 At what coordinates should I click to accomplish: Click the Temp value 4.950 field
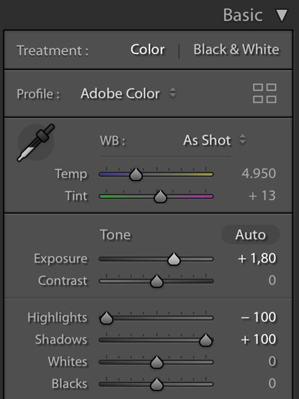point(259,174)
